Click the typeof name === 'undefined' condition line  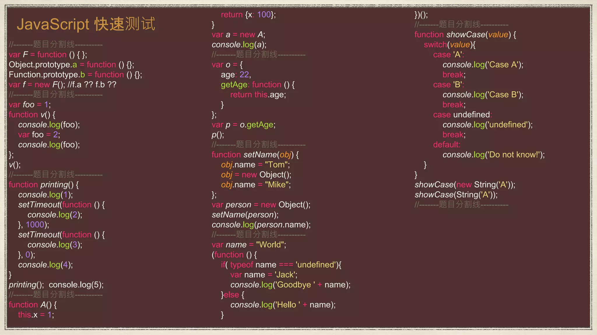tap(281, 265)
